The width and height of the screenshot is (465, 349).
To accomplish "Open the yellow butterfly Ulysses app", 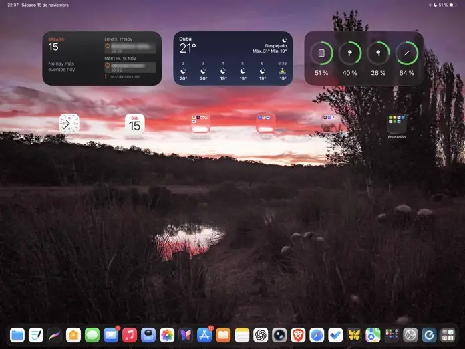I will point(354,335).
